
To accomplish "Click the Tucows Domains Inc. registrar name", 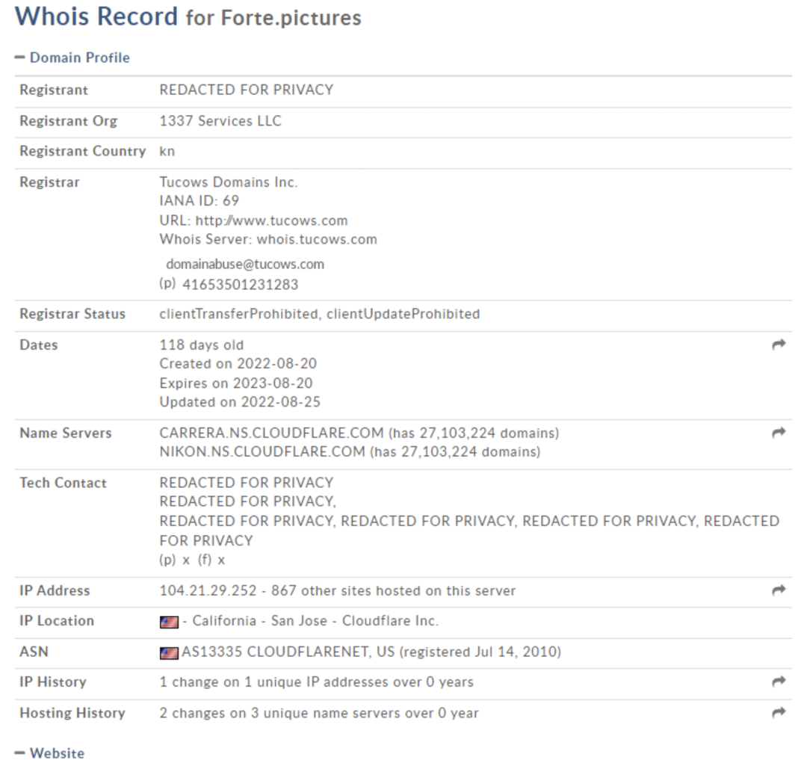I will 229,182.
